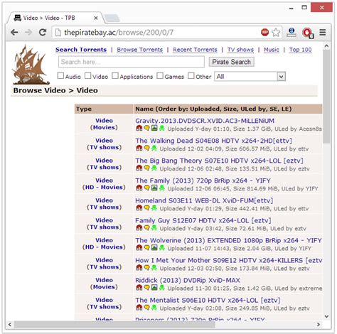Viewport: 337px width, 334px height.
Task: Click cover image icon for The Family (2013)
Action: (x=154, y=188)
